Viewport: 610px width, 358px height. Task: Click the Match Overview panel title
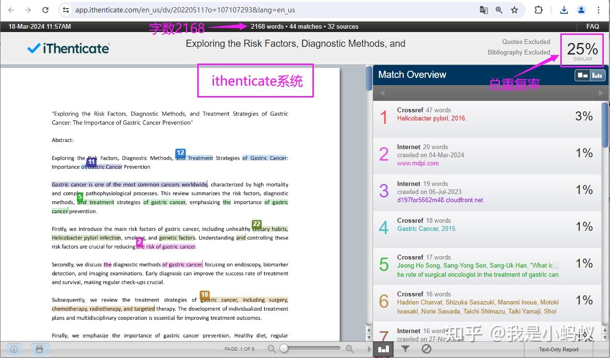tap(412, 75)
